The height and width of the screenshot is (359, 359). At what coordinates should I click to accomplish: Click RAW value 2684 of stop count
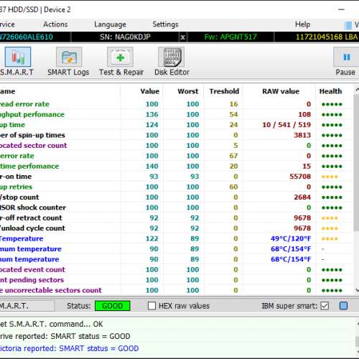pyautogui.click(x=302, y=197)
